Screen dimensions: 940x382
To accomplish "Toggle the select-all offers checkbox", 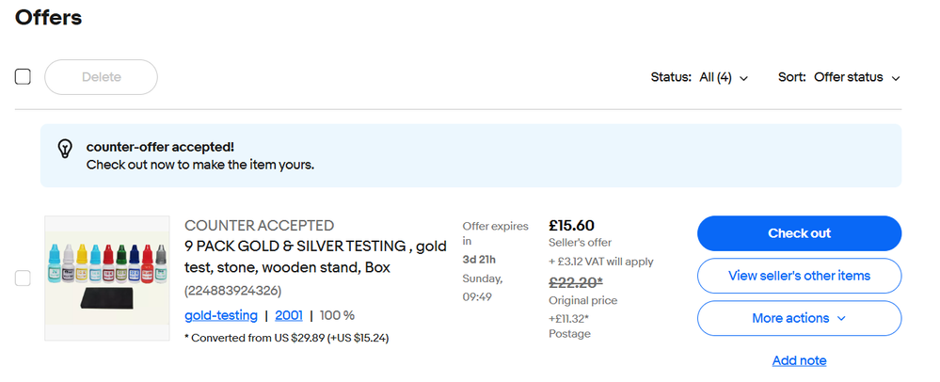I will pyautogui.click(x=24, y=77).
